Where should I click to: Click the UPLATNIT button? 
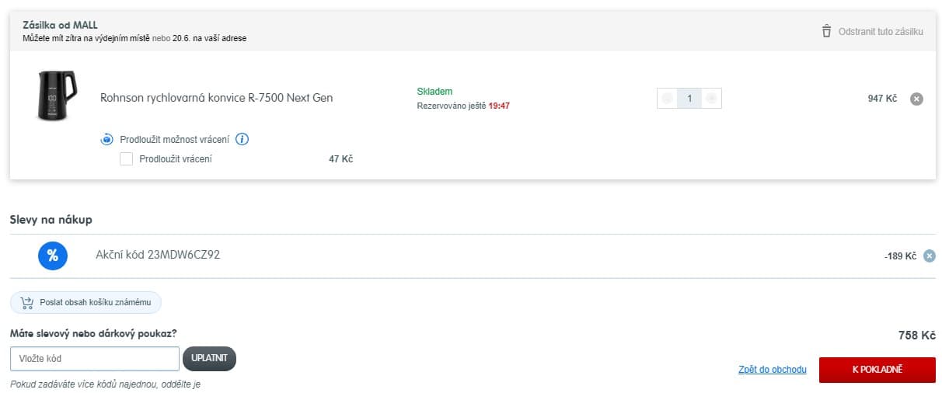[x=209, y=359]
